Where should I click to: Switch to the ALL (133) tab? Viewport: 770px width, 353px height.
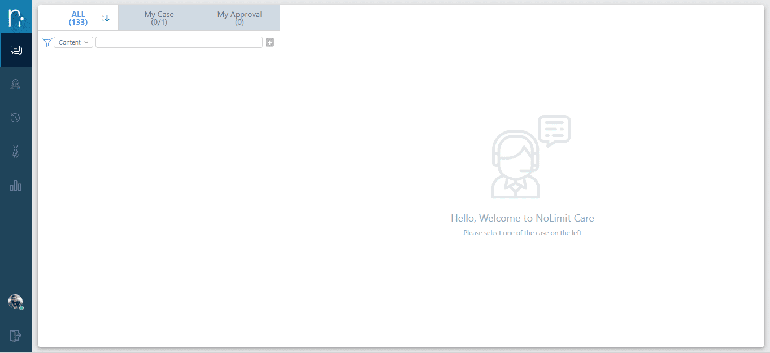(78, 18)
